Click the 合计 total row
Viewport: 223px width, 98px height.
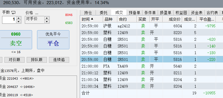152,93
